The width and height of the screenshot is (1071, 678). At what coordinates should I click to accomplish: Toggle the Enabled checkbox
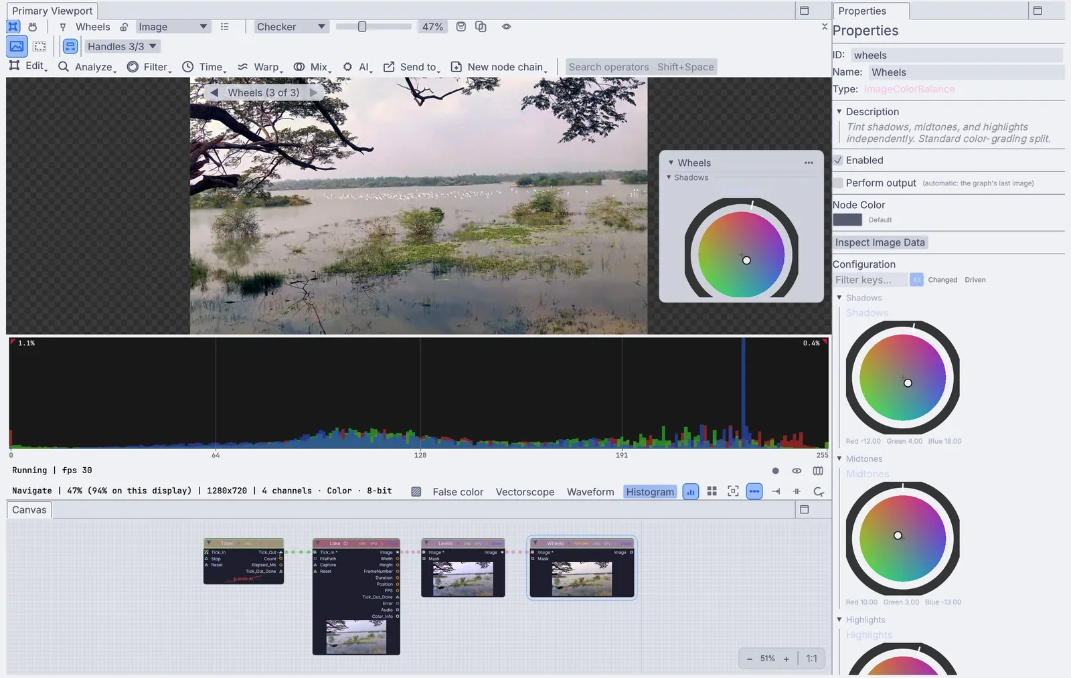(838, 161)
